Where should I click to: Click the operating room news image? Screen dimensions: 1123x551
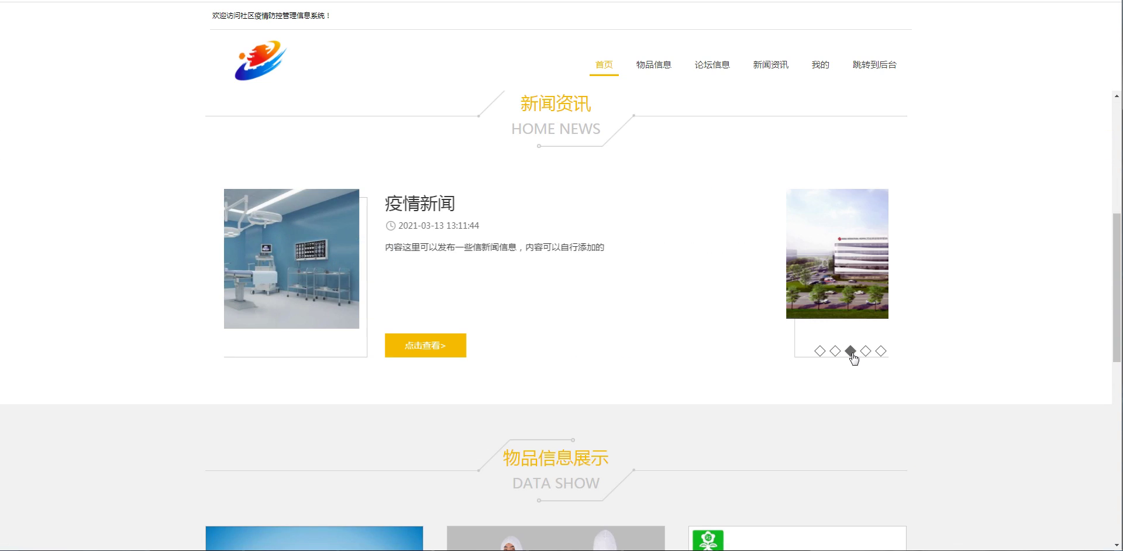click(x=291, y=259)
